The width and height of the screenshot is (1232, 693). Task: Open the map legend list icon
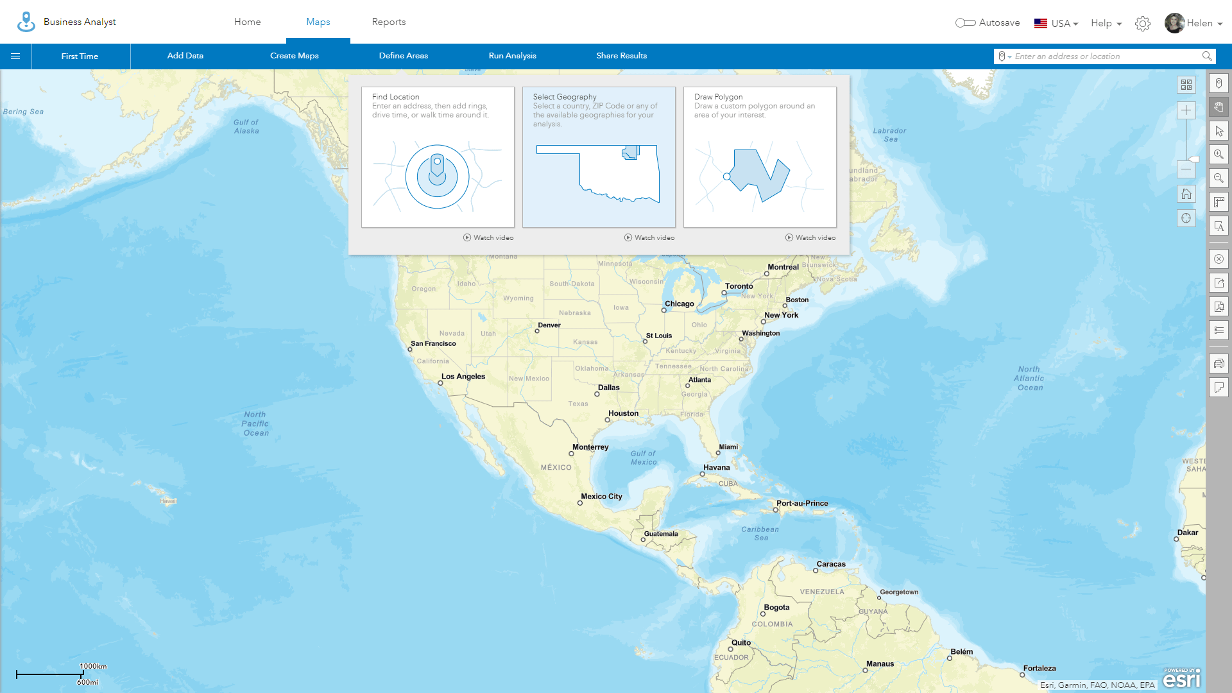1219,330
